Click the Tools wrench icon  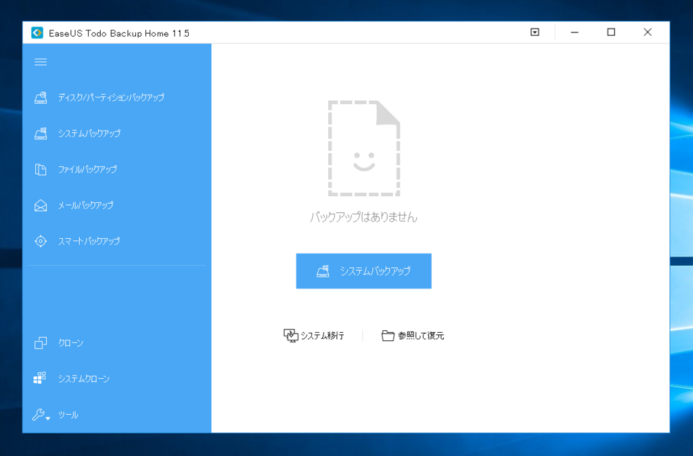coord(39,415)
